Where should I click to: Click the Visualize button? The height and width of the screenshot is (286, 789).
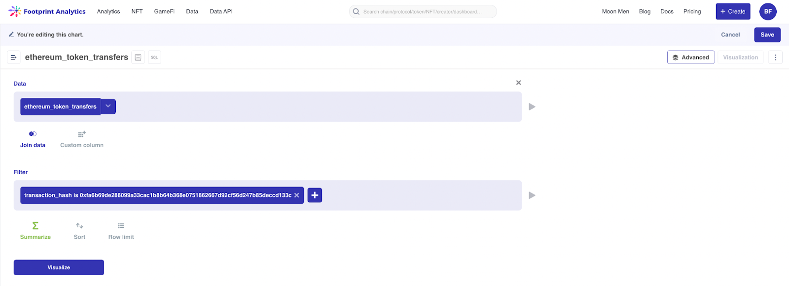pyautogui.click(x=58, y=267)
